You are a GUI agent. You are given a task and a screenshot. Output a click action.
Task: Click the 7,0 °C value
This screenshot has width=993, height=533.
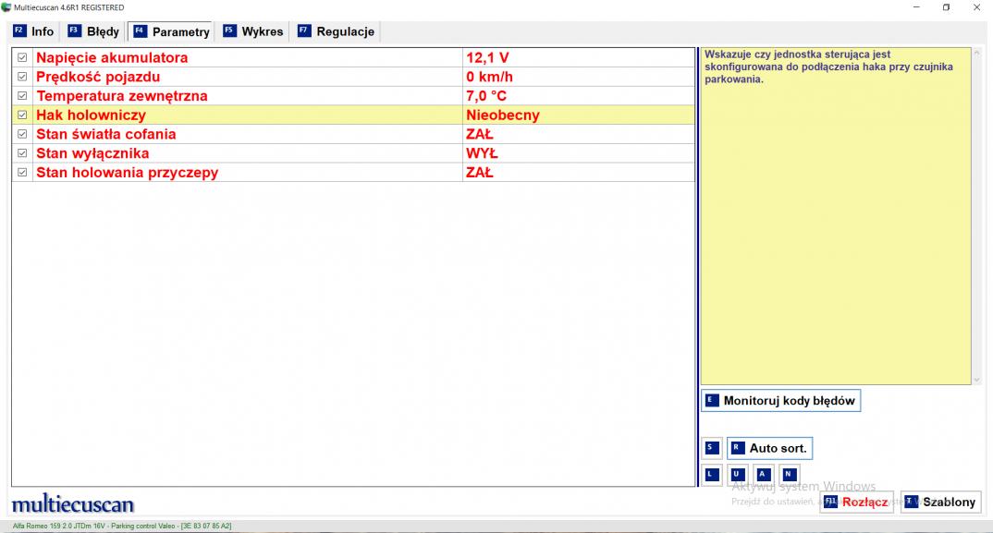point(486,95)
